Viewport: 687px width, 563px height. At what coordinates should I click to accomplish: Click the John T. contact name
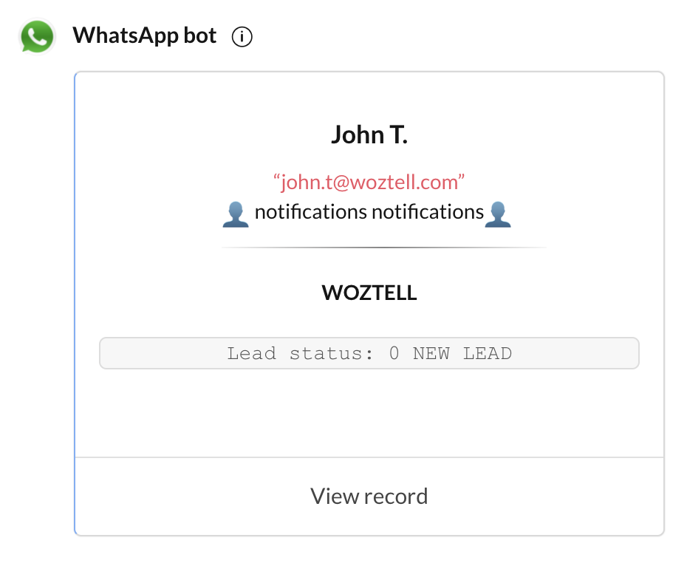(369, 134)
